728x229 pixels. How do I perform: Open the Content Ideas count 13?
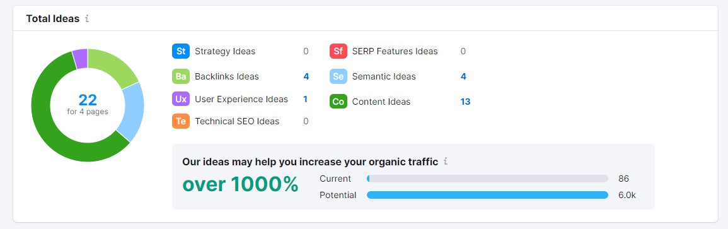(465, 102)
